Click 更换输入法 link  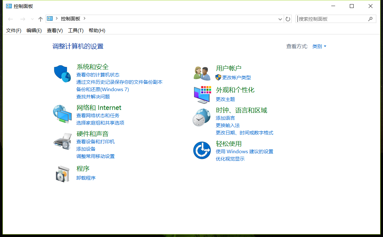point(228,126)
